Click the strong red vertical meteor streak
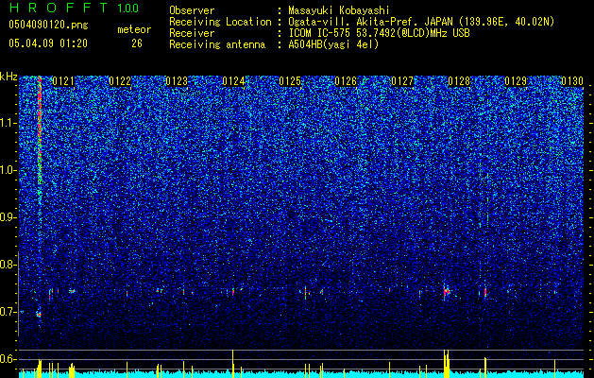 pos(40,132)
